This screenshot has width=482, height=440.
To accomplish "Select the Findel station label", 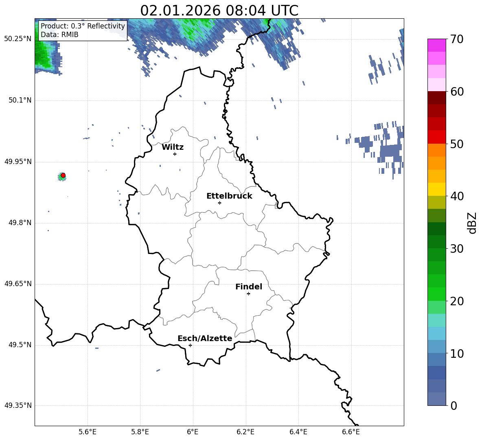I will click(x=249, y=287).
